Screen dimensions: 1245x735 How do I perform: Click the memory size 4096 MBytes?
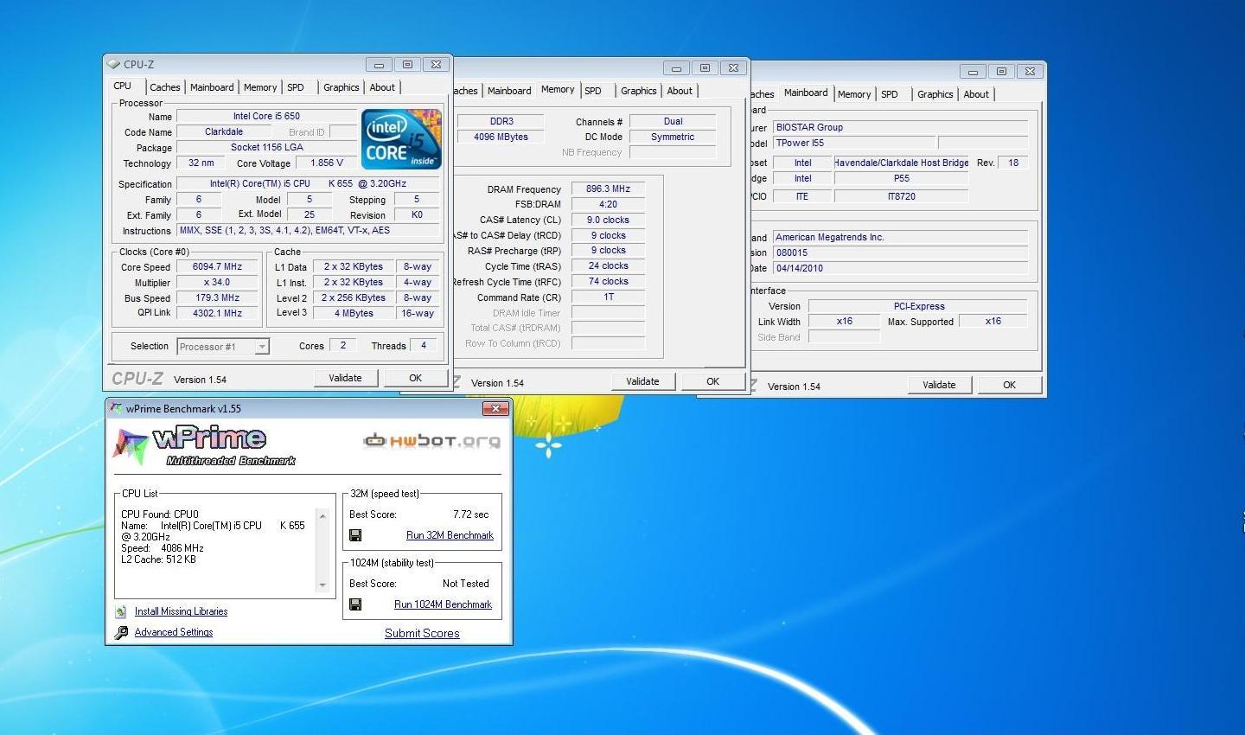[x=501, y=137]
